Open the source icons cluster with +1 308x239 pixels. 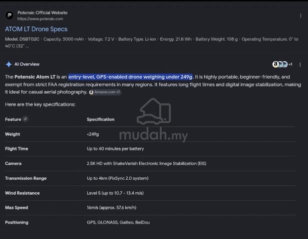click(x=282, y=64)
